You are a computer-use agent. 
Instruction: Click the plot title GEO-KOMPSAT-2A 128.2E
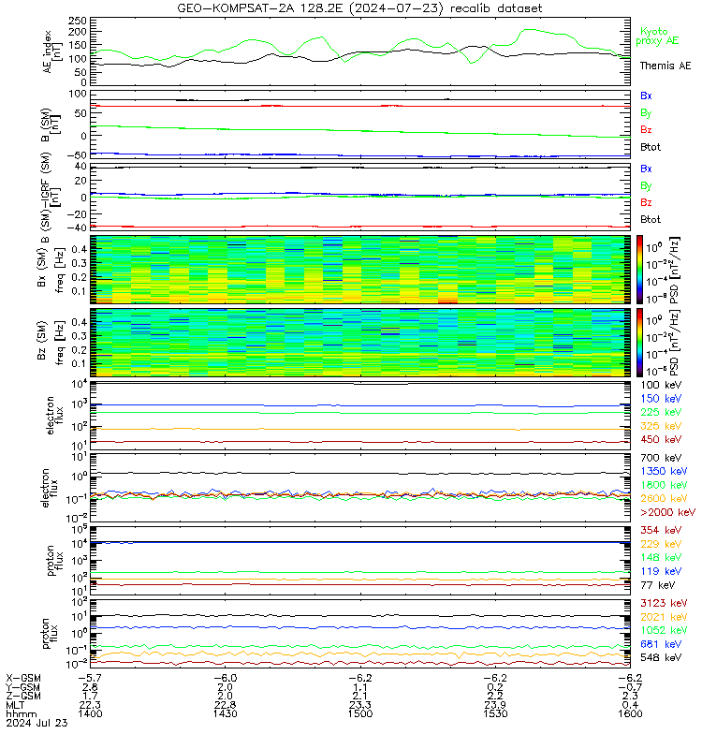pos(259,8)
